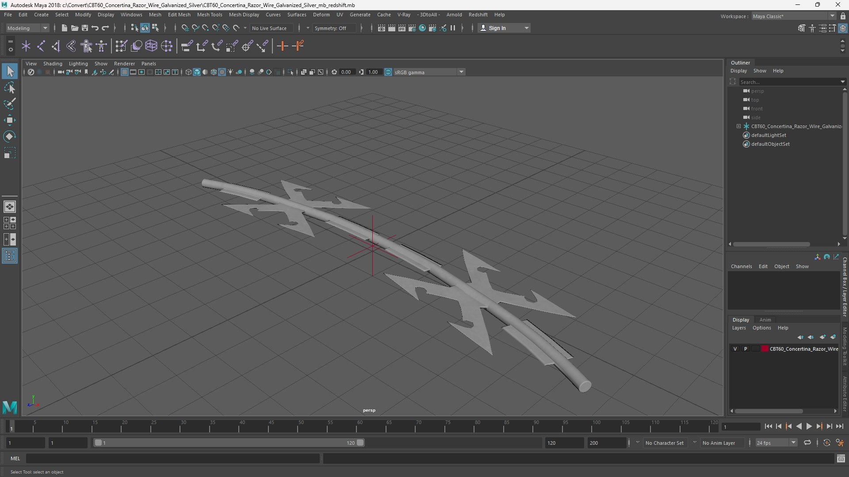Viewport: 849px width, 477px height.
Task: Toggle Auto Keyframe button
Action: (826, 443)
